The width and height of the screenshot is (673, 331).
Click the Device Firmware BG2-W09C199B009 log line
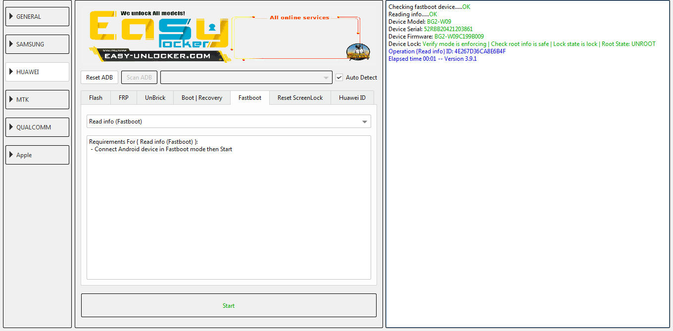pos(436,37)
